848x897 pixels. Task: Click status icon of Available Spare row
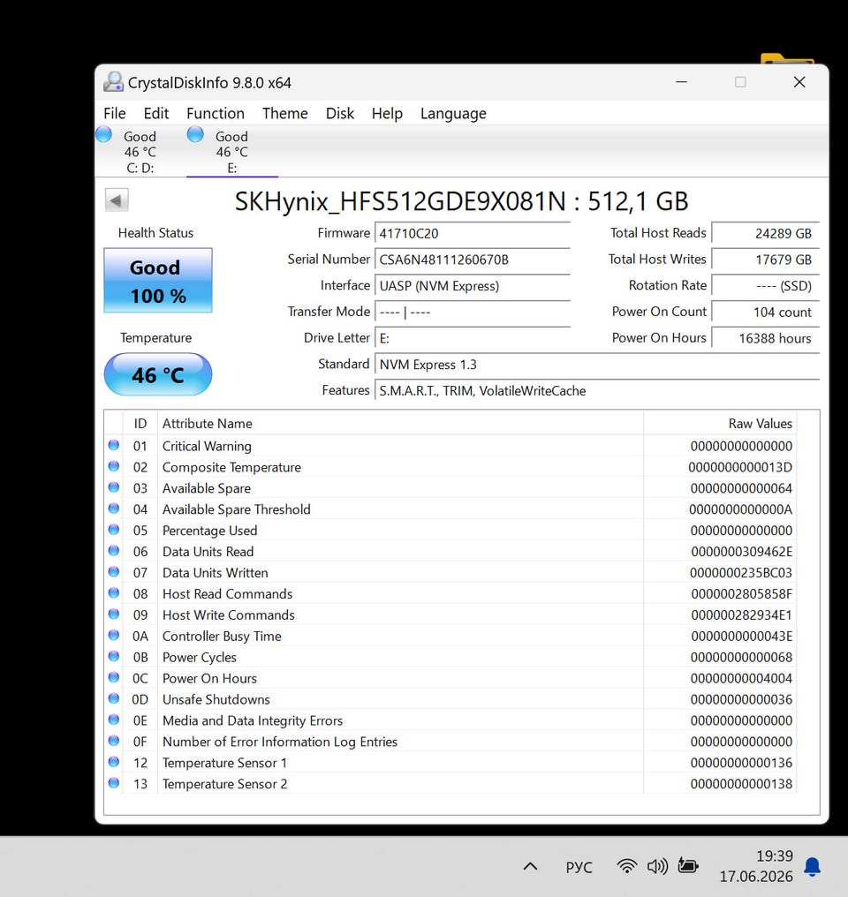(114, 487)
